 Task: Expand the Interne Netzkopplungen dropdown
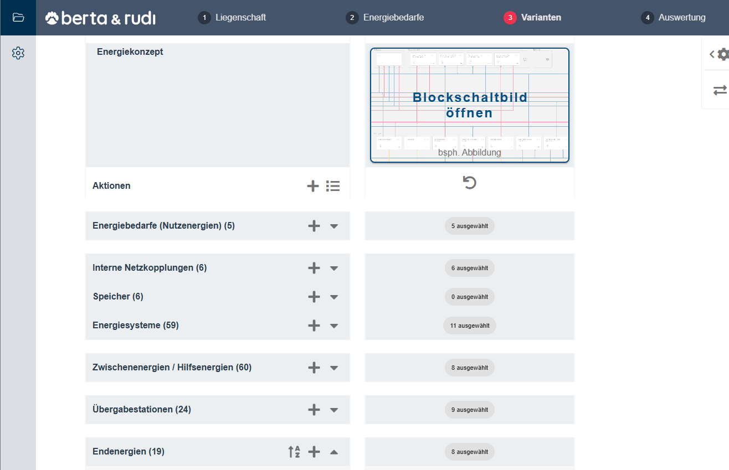334,268
